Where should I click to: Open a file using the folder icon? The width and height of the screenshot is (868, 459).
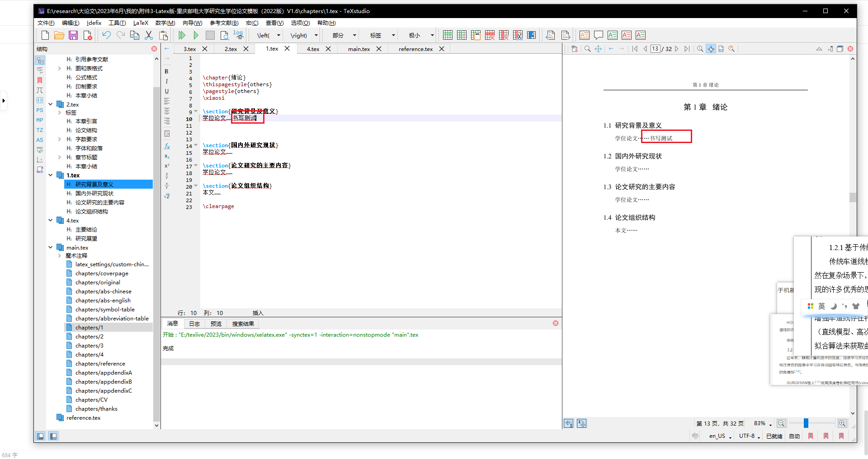tap(59, 35)
